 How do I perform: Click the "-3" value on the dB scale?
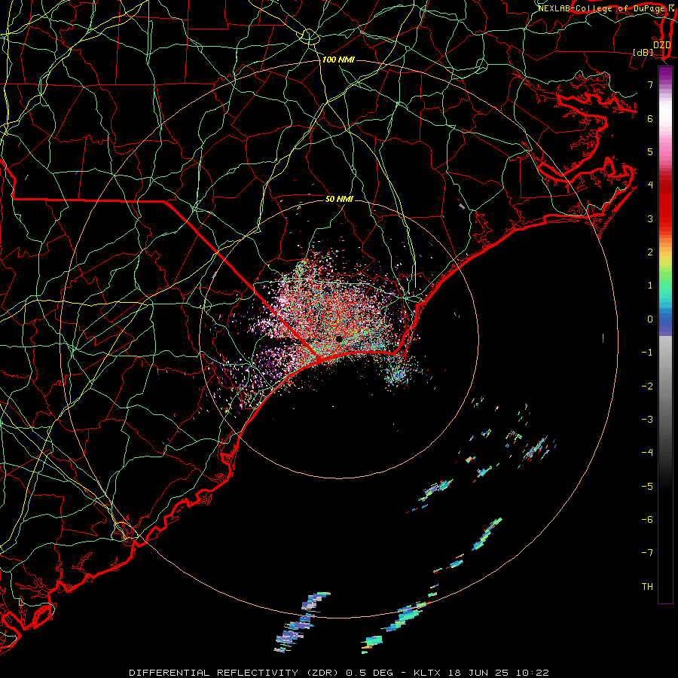pyautogui.click(x=647, y=419)
